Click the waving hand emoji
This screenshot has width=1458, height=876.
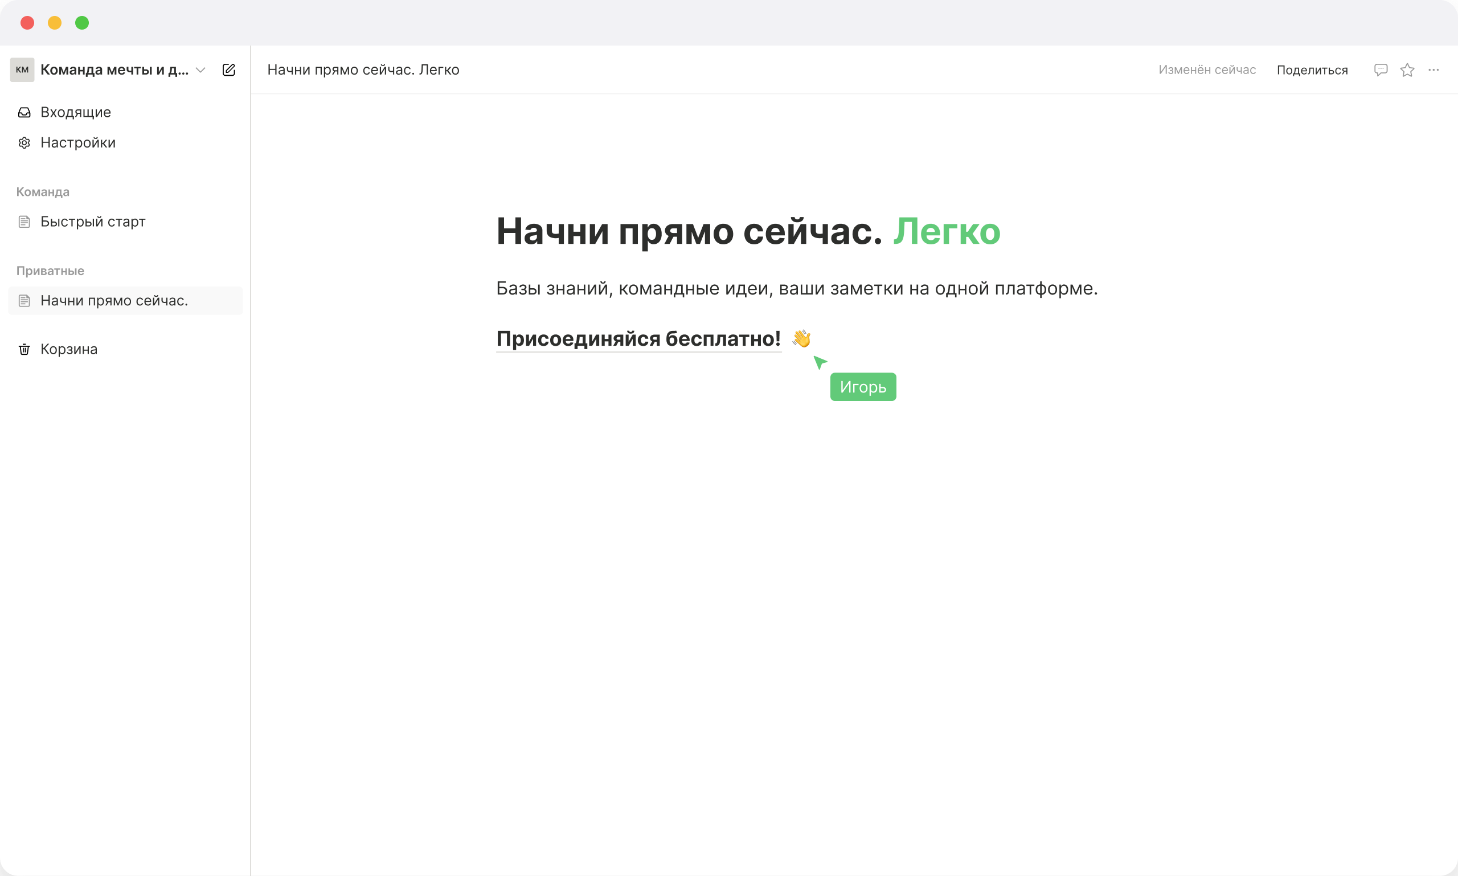[x=801, y=339]
